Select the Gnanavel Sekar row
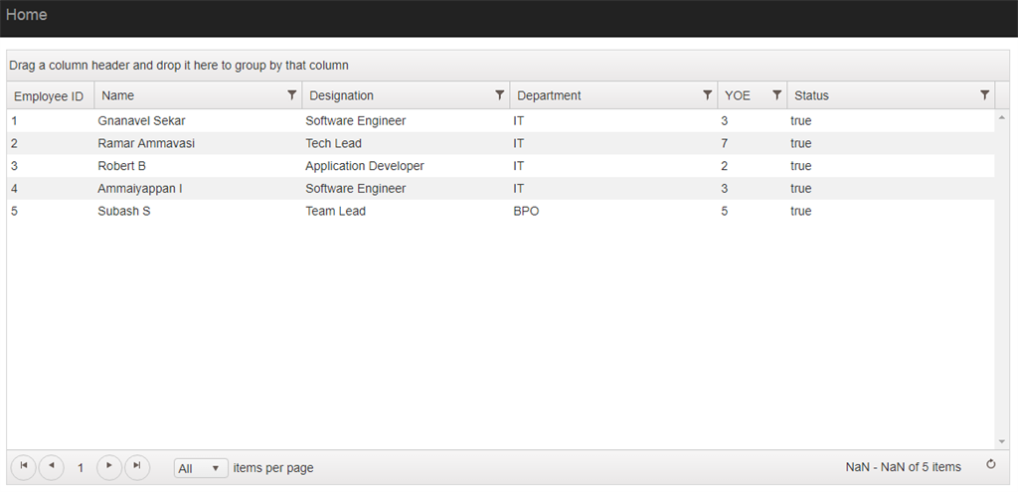 click(x=141, y=121)
